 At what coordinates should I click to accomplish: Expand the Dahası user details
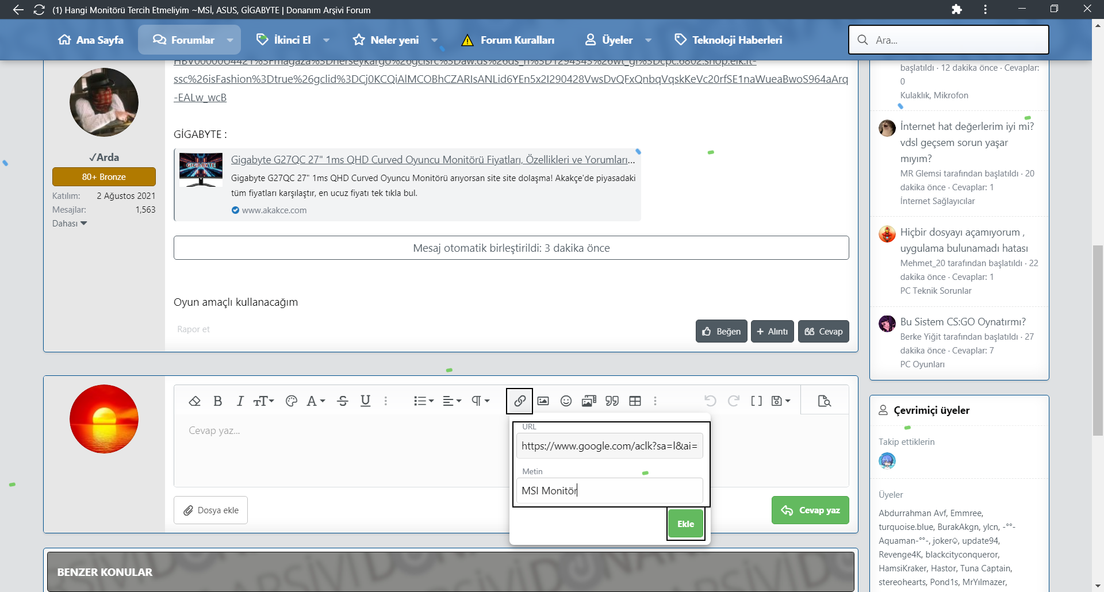click(x=70, y=224)
